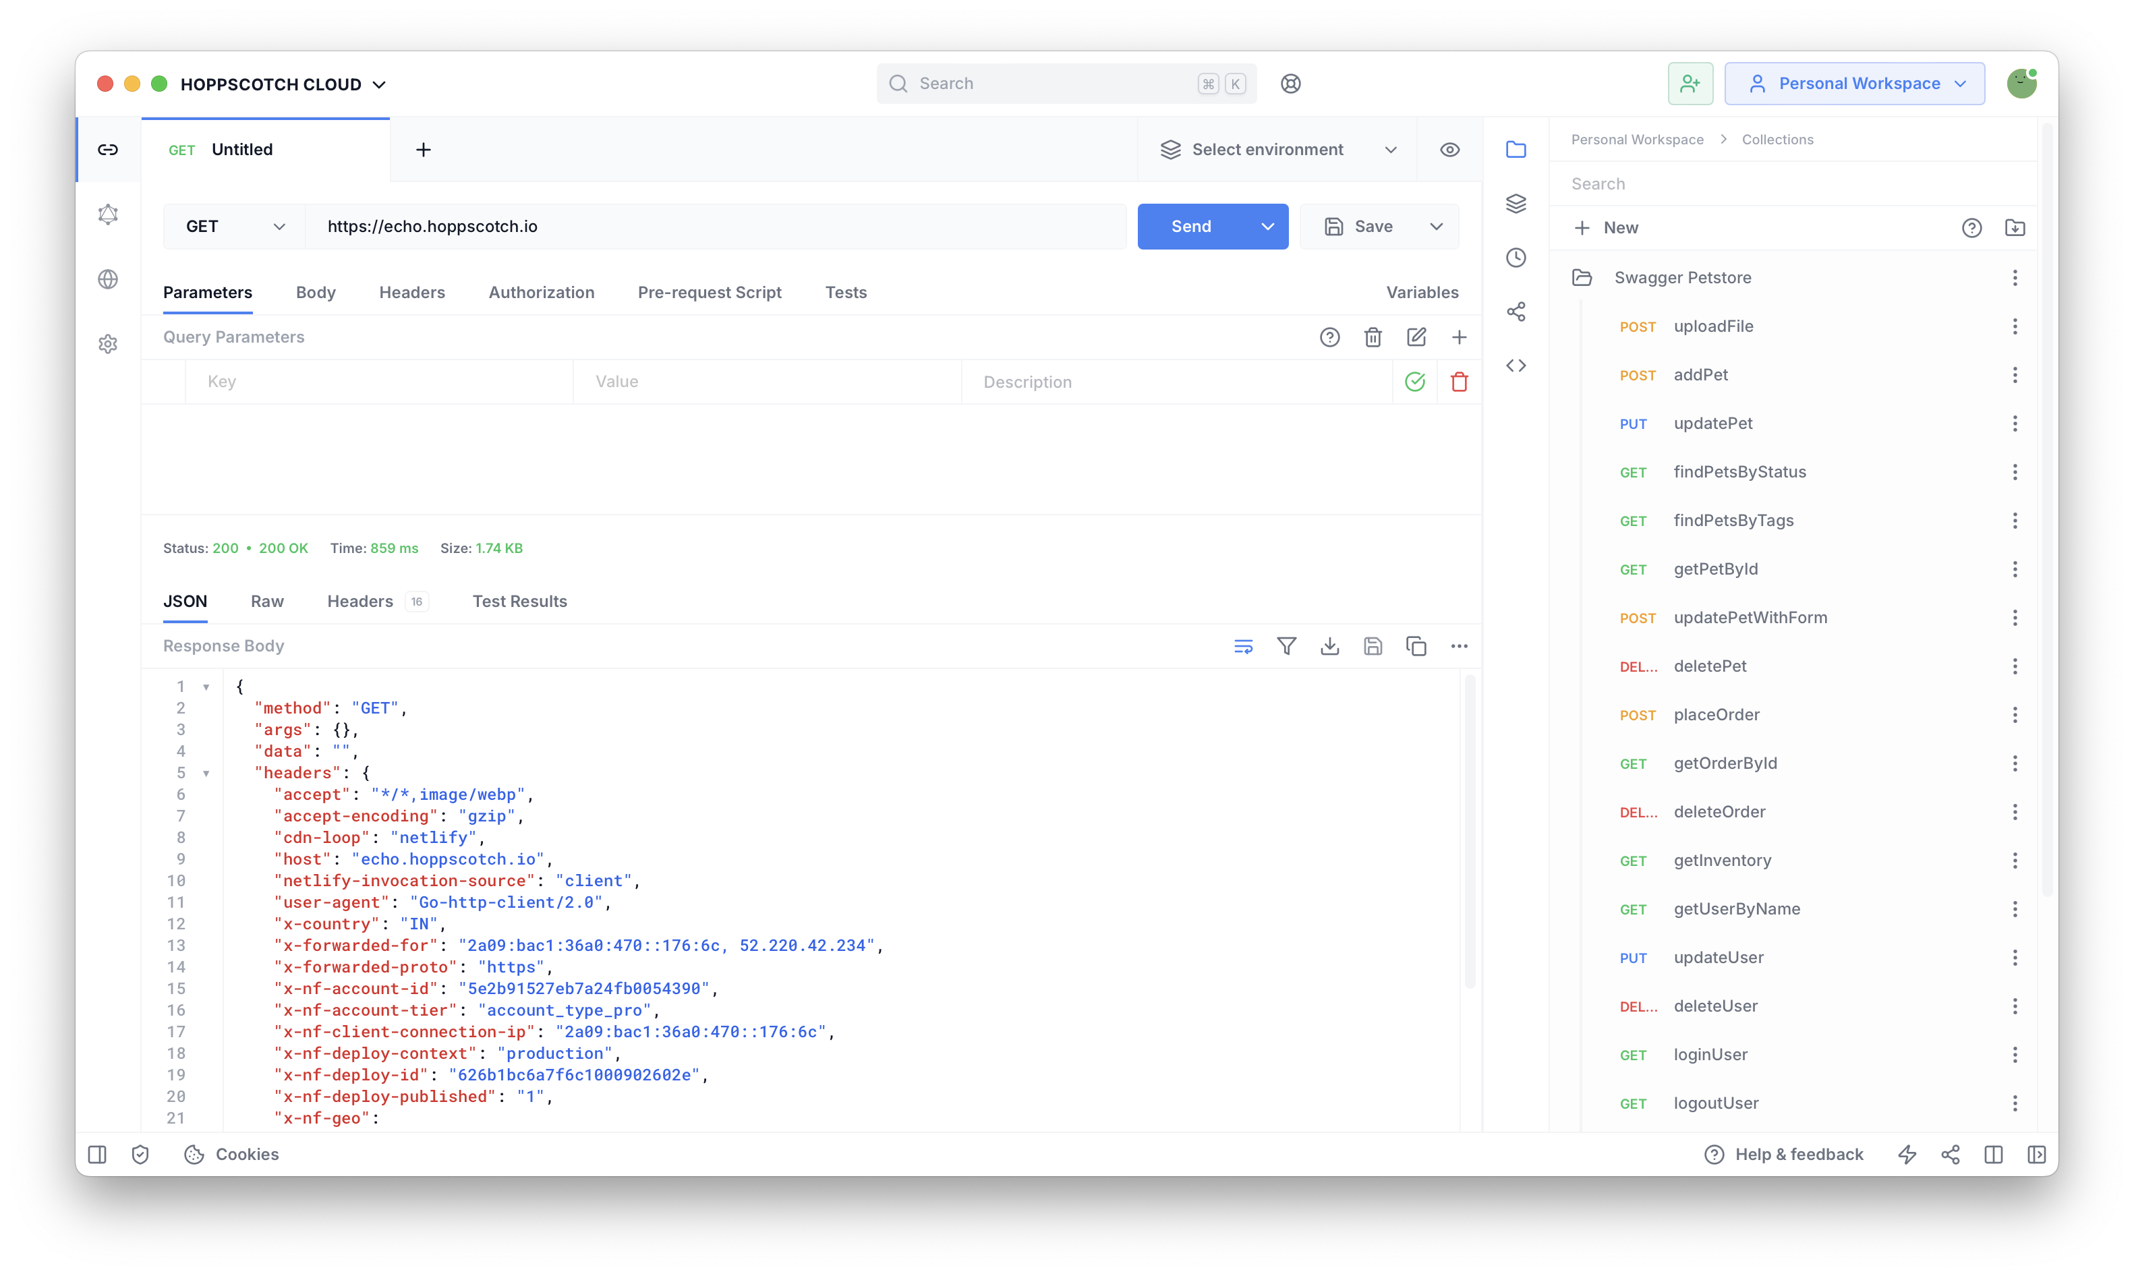Open the Realtime globe icon in sidebar
The height and width of the screenshot is (1276, 2134).
pos(107,279)
